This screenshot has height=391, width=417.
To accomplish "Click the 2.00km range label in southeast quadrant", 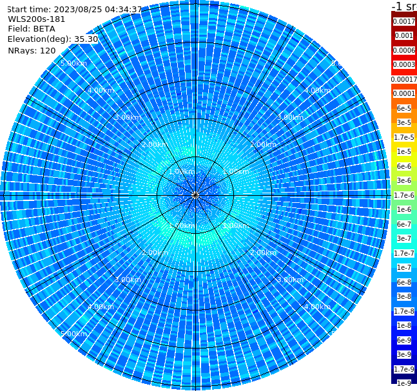I will click(263, 253).
